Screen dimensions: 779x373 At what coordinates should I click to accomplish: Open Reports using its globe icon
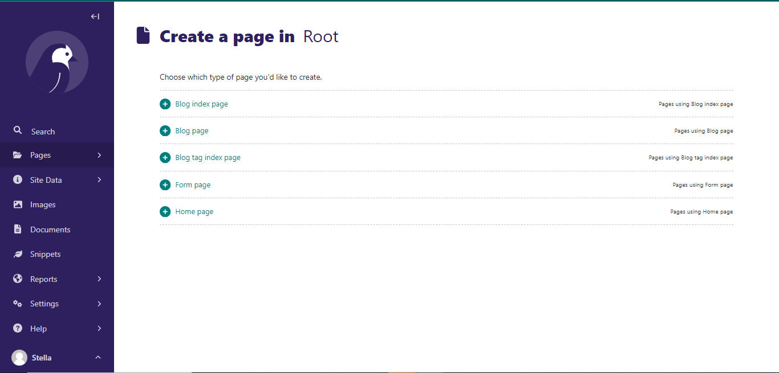click(17, 278)
